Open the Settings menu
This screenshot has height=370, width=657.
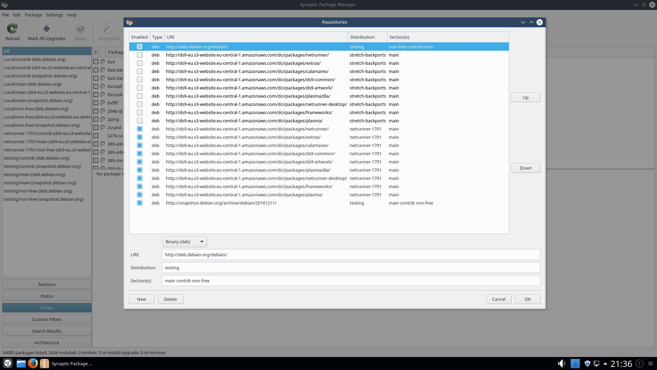pyautogui.click(x=54, y=15)
